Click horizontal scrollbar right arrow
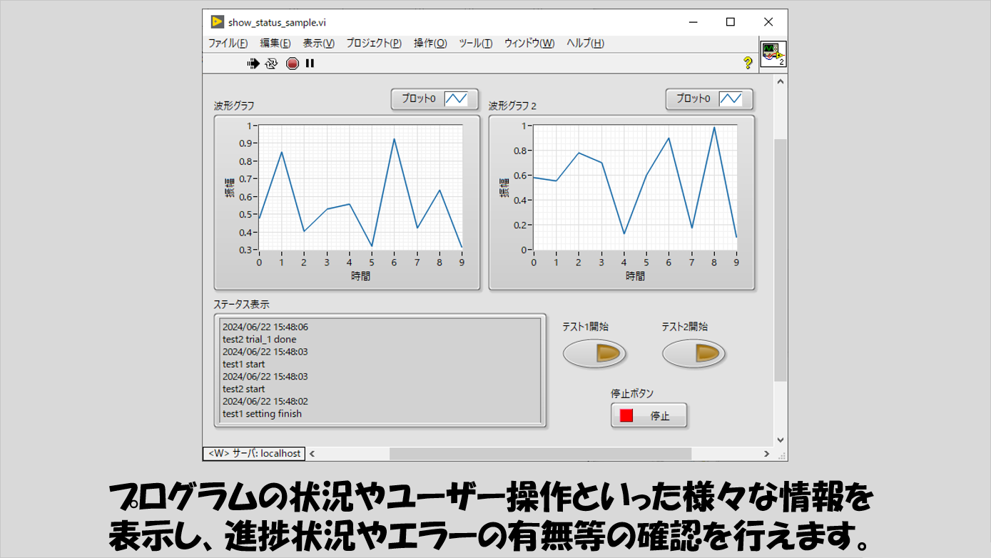Screen dimensions: 991x558 click(767, 454)
